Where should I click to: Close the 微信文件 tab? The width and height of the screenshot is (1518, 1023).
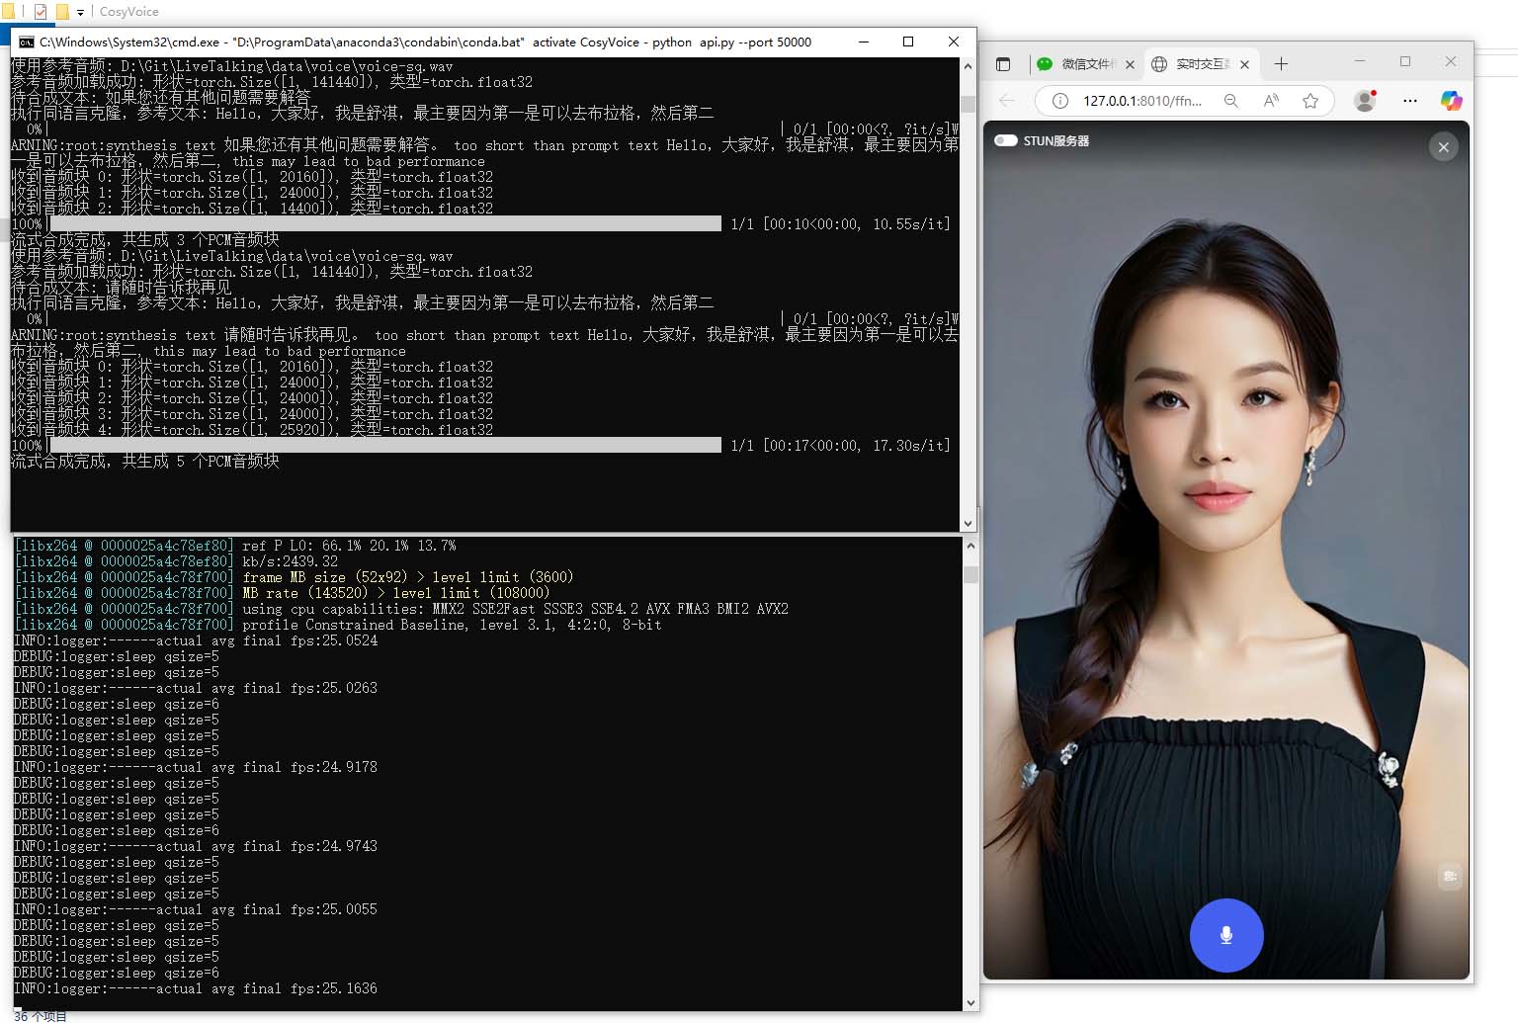(1131, 64)
